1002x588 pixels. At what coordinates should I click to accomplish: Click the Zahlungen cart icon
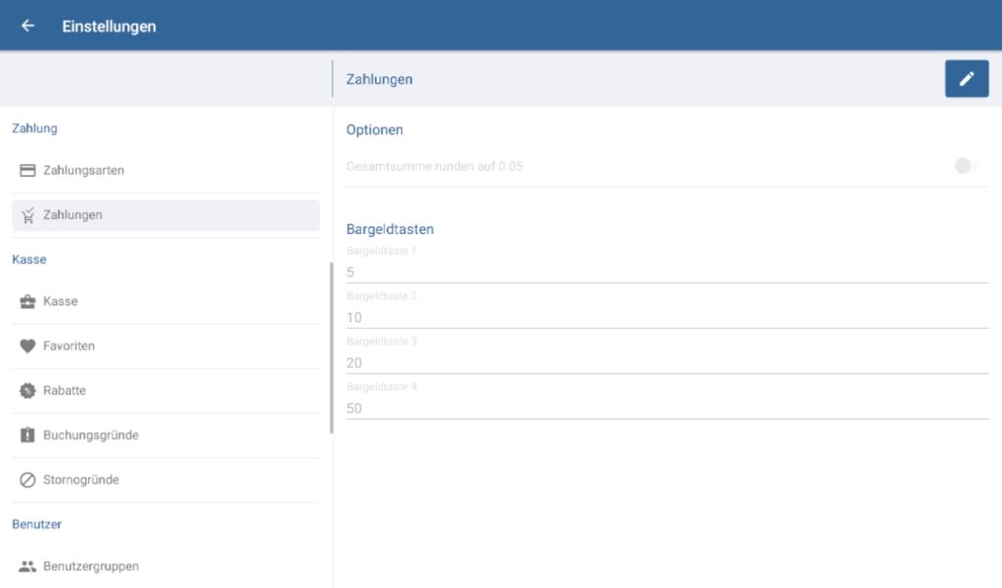click(27, 215)
